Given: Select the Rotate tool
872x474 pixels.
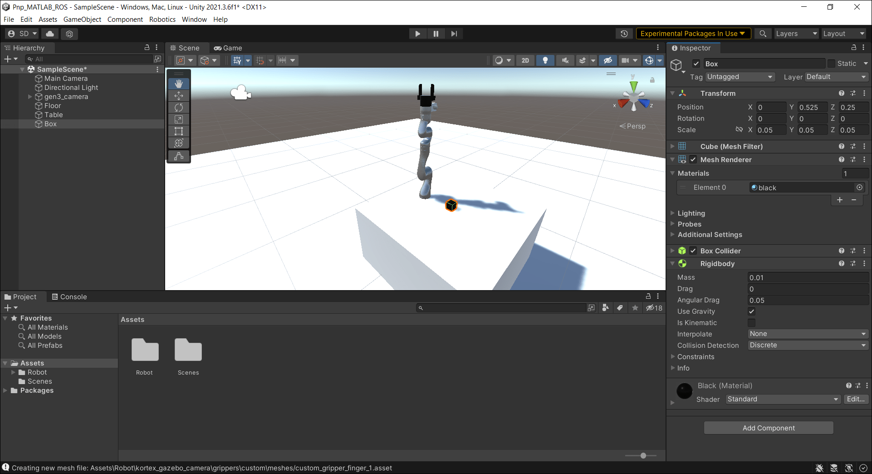Looking at the screenshot, I should point(178,107).
